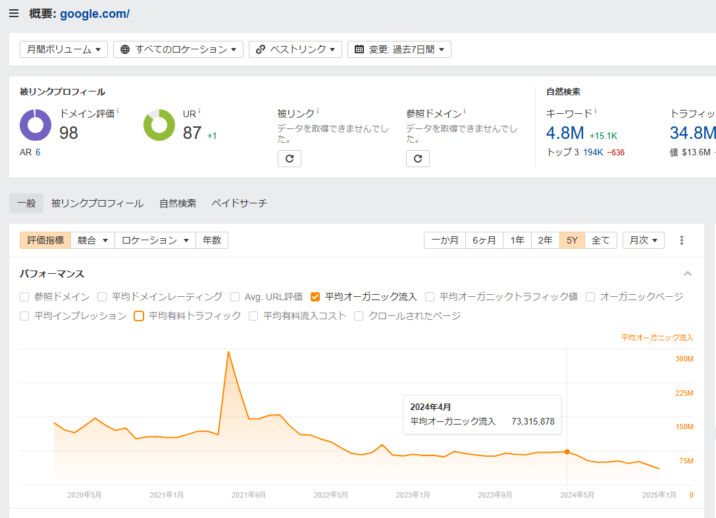Screen dimensions: 716x518
Task: Open the three-dot more options menu
Action: (x=682, y=240)
